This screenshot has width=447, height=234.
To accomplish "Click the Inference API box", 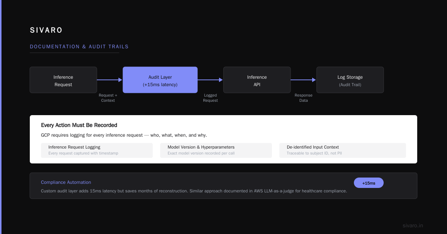I will (x=257, y=80).
